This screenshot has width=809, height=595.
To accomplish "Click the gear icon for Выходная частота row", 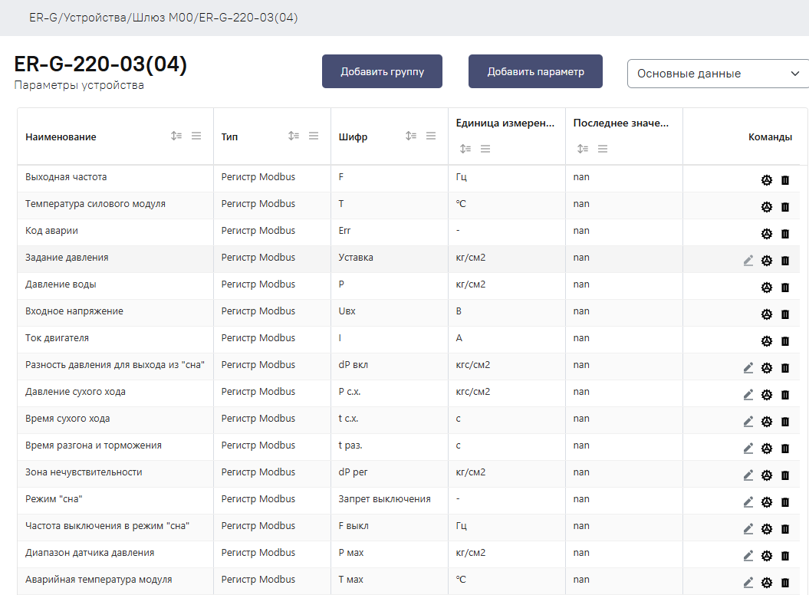I will 766,180.
